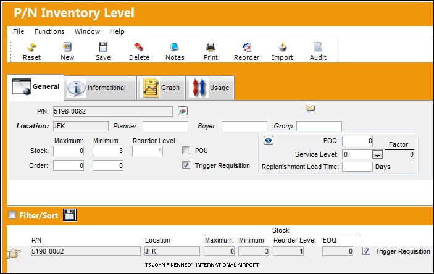Viewport: 434px width, 274px height.
Task: Switch to the Usage tab
Action: click(210, 88)
